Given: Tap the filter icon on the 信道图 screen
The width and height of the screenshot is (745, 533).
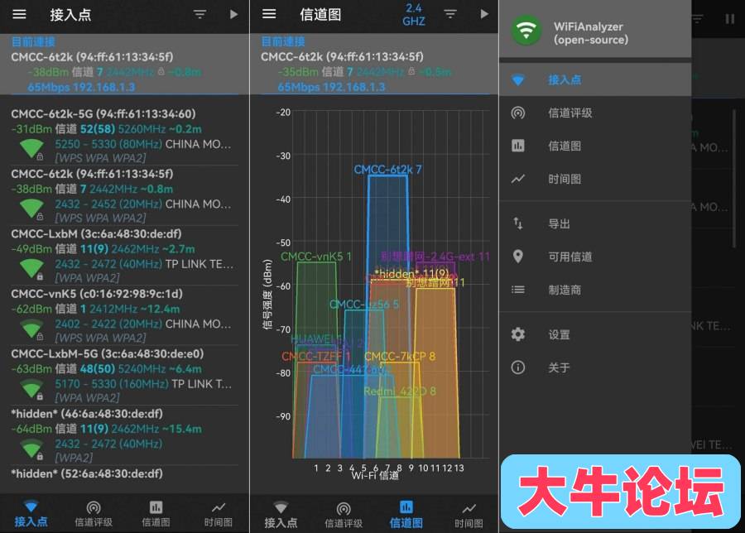Looking at the screenshot, I should (450, 14).
